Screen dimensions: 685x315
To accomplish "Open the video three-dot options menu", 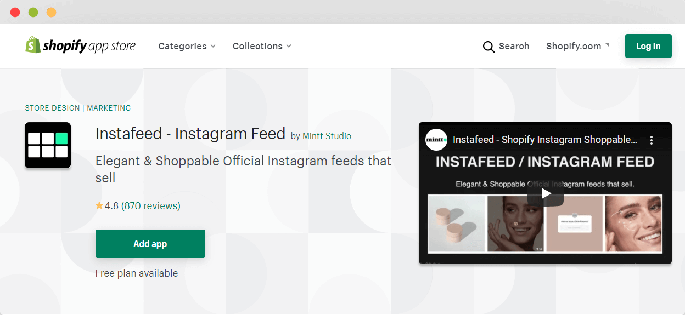I will click(652, 140).
